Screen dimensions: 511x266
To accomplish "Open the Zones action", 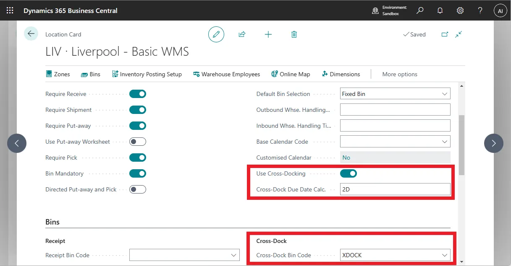I will coord(58,74).
